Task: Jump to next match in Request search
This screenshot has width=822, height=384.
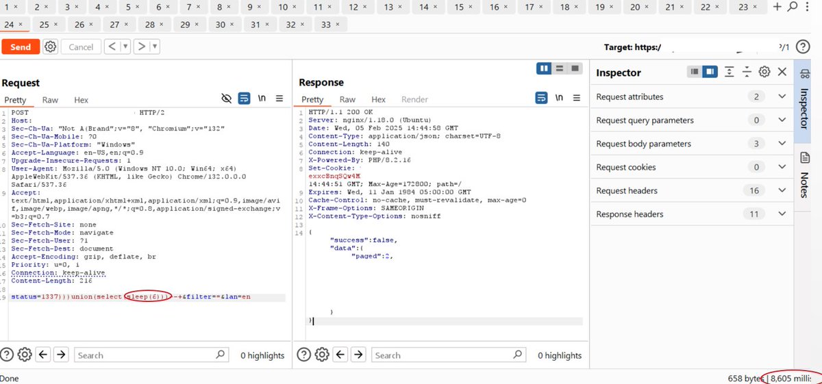Action: [61, 355]
